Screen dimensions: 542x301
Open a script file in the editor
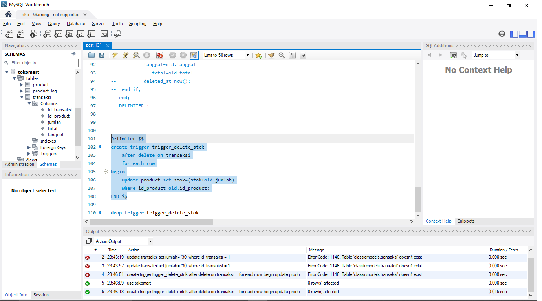click(x=92, y=55)
